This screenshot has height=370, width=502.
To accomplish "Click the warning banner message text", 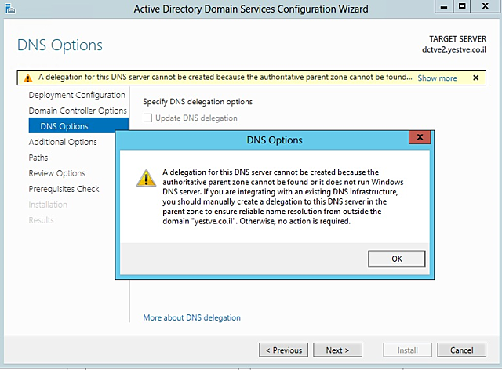I will point(225,78).
